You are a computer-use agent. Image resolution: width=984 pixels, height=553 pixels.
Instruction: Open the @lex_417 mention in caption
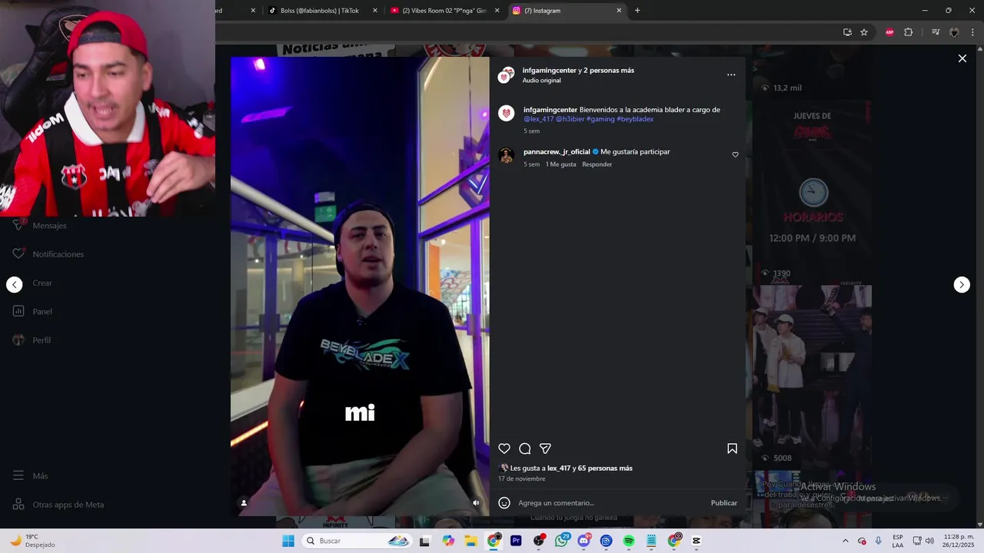point(539,119)
